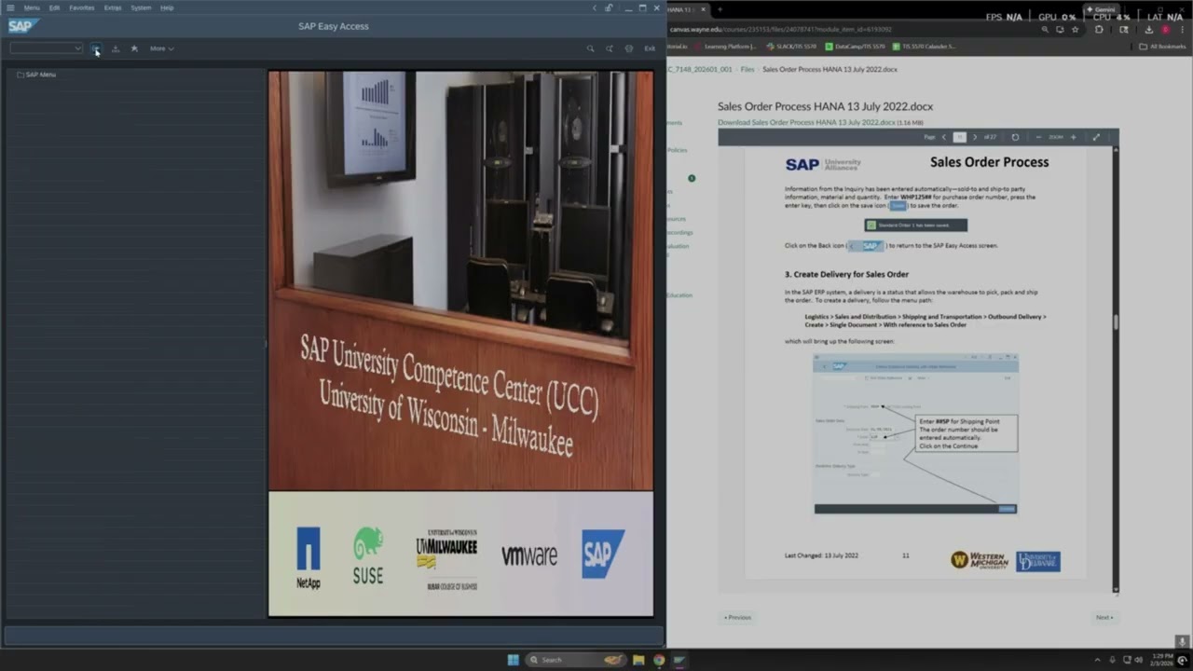Zoom in the document with plus icon
The image size is (1193, 671).
tap(1073, 137)
